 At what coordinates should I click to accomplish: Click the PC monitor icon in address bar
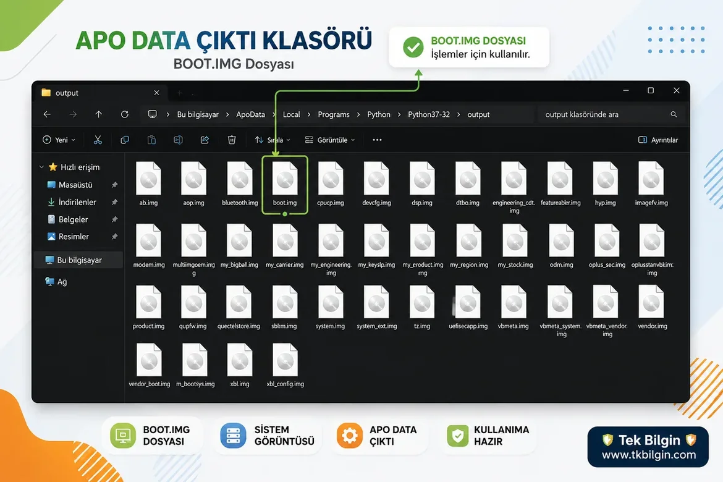(x=152, y=114)
